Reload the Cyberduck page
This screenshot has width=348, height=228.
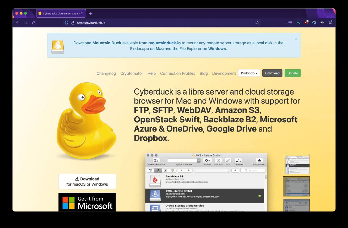click(x=34, y=23)
